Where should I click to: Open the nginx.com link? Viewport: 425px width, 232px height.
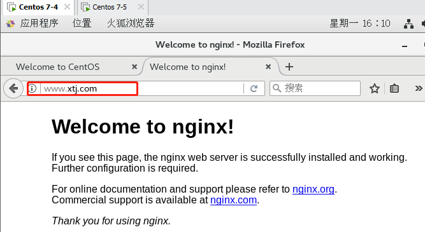(233, 200)
